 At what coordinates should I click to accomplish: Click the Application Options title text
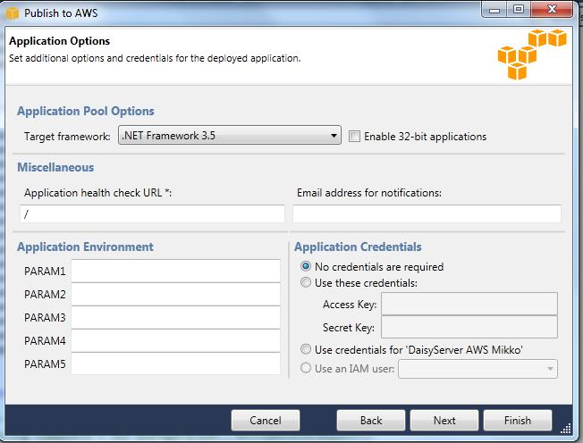(60, 41)
